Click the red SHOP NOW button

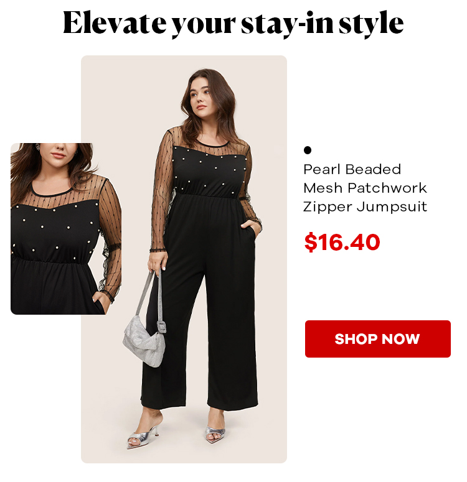point(378,339)
